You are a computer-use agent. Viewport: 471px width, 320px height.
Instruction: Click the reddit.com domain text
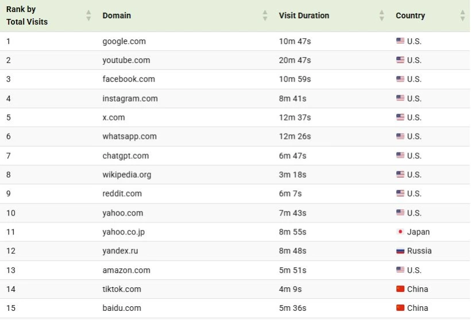coord(122,194)
